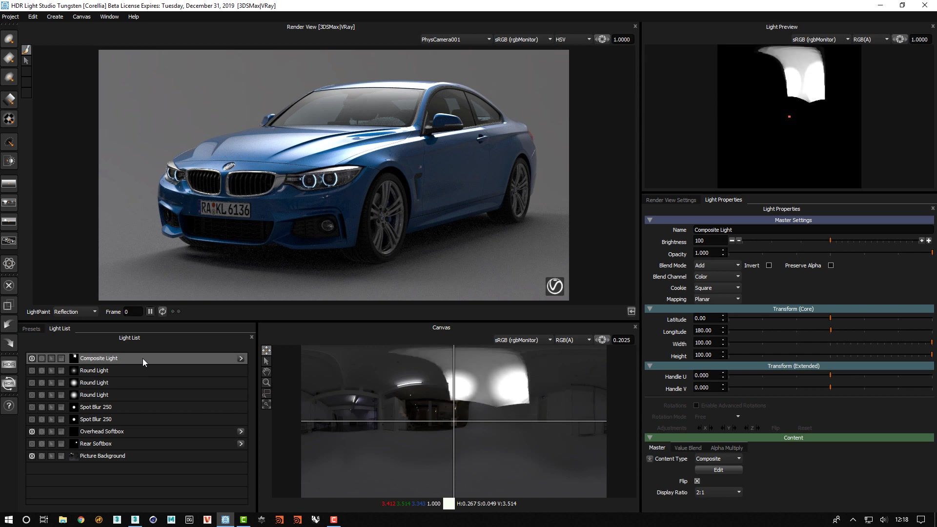This screenshot has width=937, height=527.
Task: Open the Canvas menu
Action: click(81, 17)
